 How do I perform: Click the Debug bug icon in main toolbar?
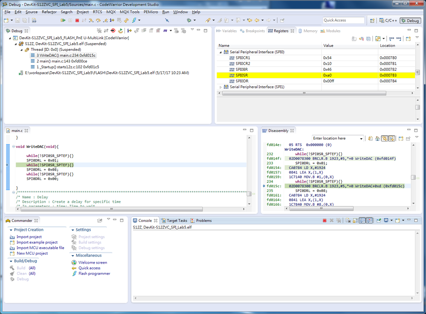click(x=189, y=20)
